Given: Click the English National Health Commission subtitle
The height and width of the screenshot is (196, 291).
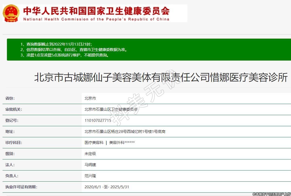Looking at the screenshot, I should (x=96, y=19).
